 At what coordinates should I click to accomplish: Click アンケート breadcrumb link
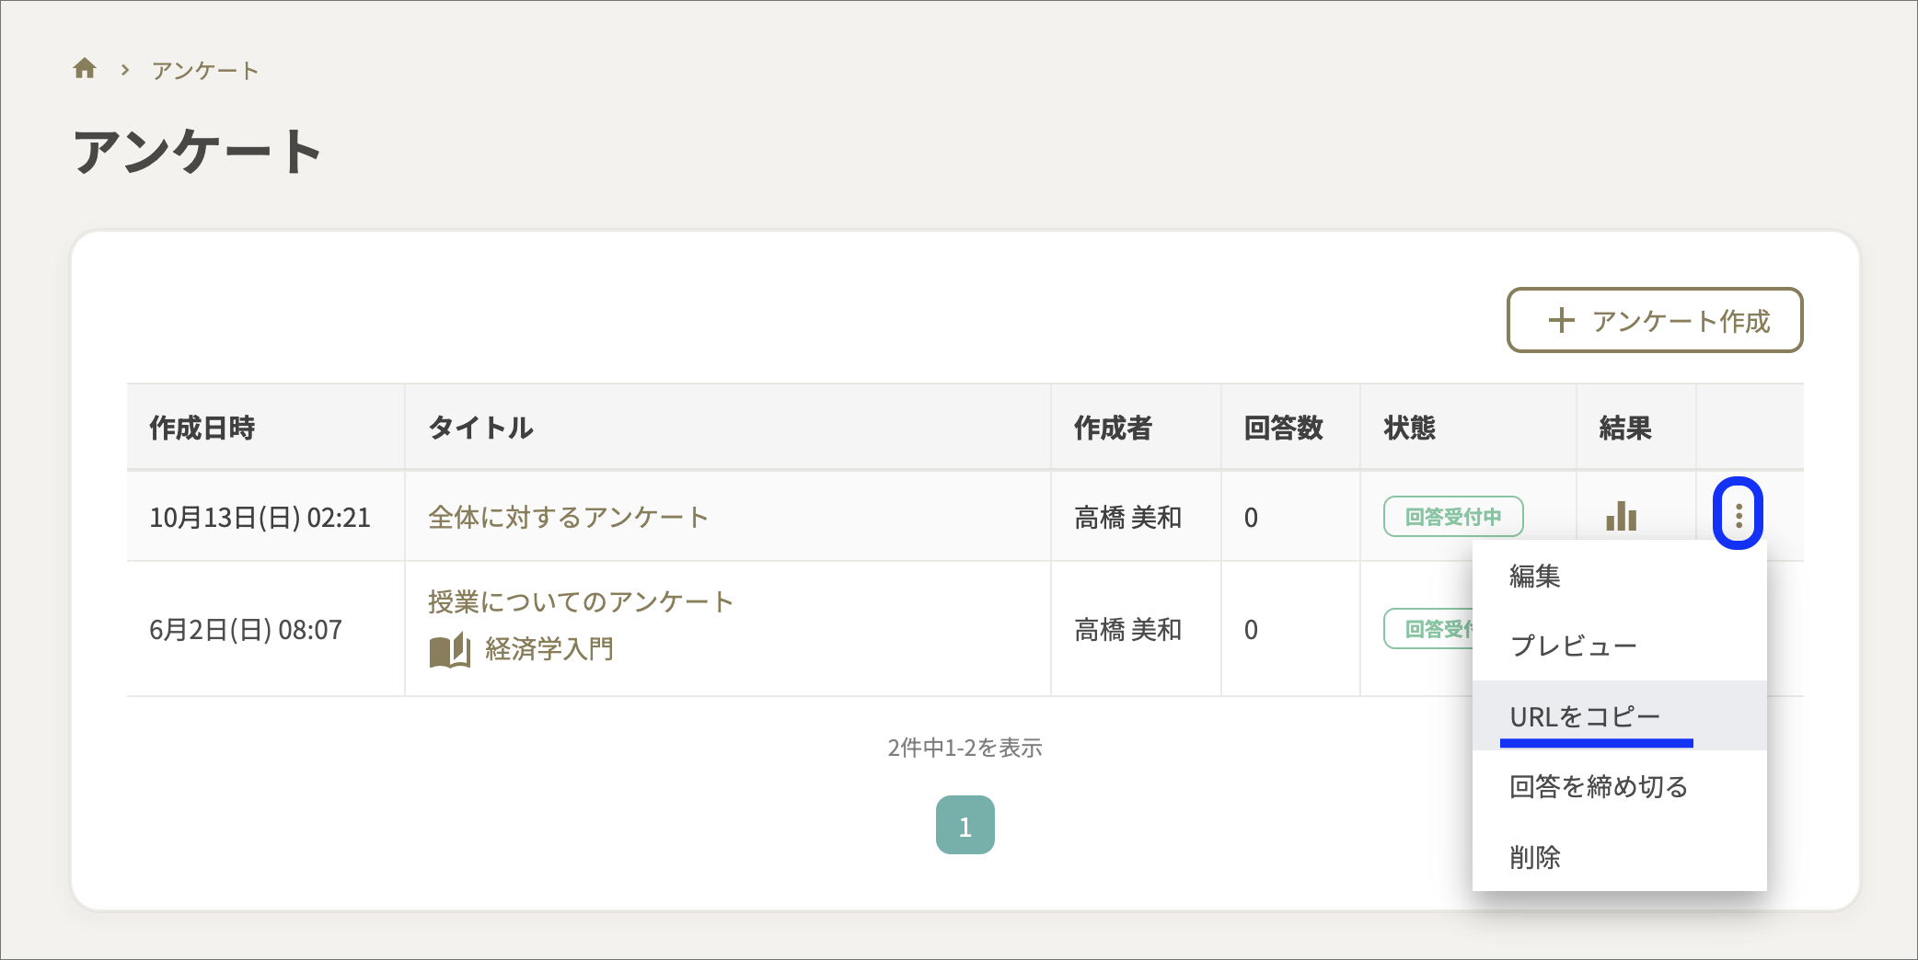[204, 70]
